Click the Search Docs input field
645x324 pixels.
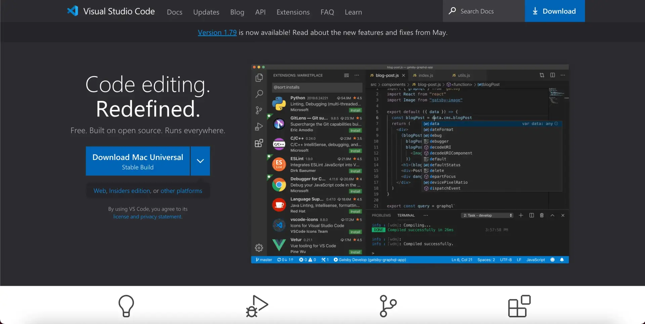(x=484, y=11)
